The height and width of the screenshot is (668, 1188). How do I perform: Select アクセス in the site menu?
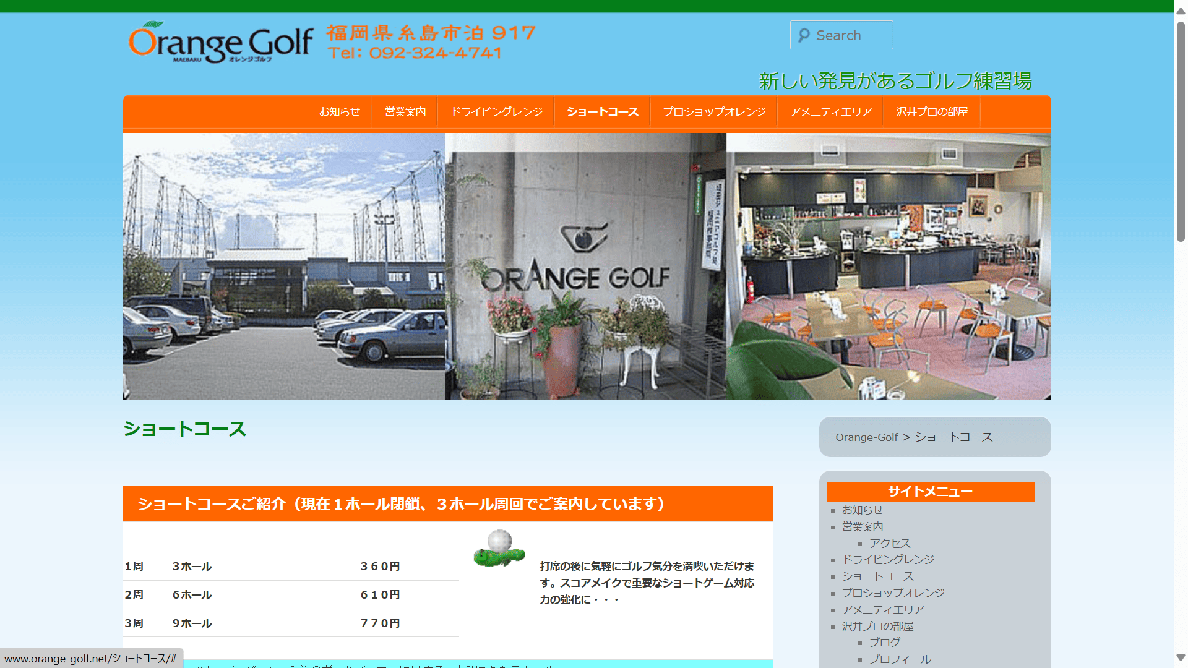pyautogui.click(x=889, y=543)
